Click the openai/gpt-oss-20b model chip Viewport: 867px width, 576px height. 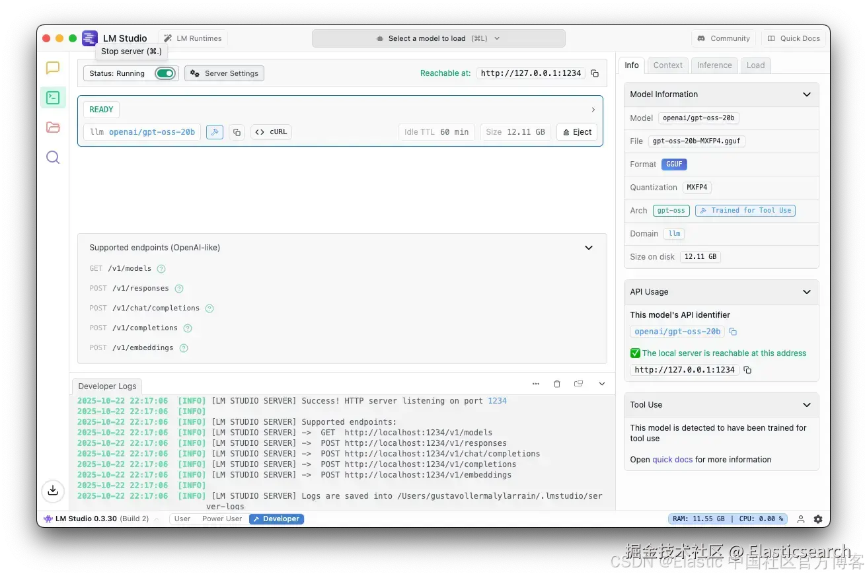pos(142,132)
